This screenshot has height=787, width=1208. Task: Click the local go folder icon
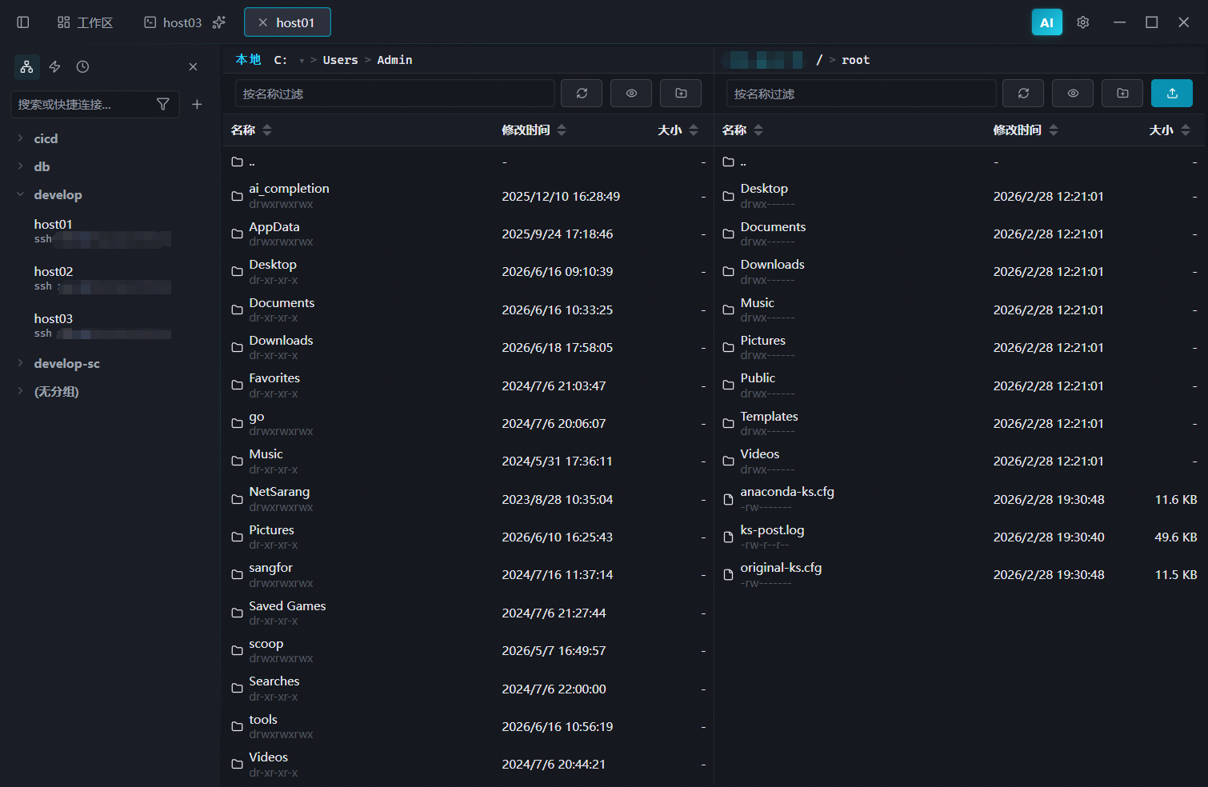point(237,423)
